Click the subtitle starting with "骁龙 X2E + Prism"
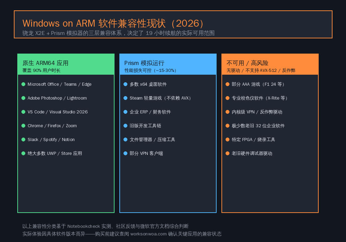The height and width of the screenshot is (242, 346). 118,33
